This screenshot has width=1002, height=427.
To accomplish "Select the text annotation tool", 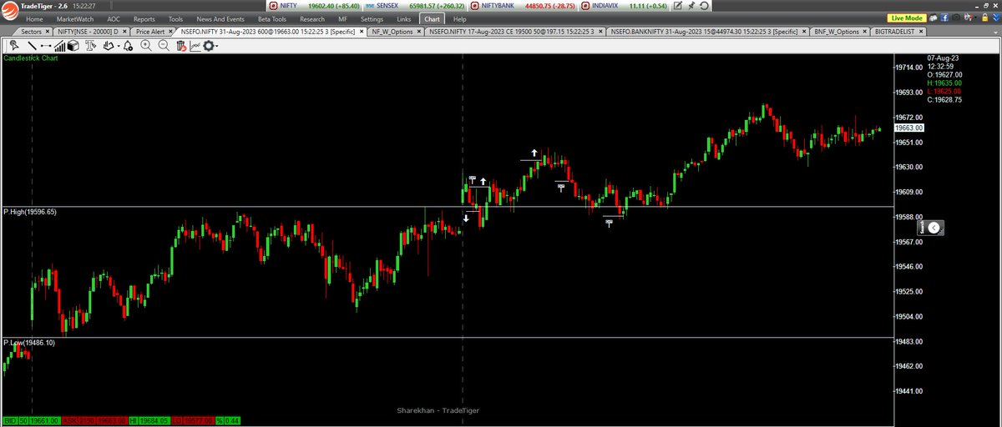I will (90, 46).
